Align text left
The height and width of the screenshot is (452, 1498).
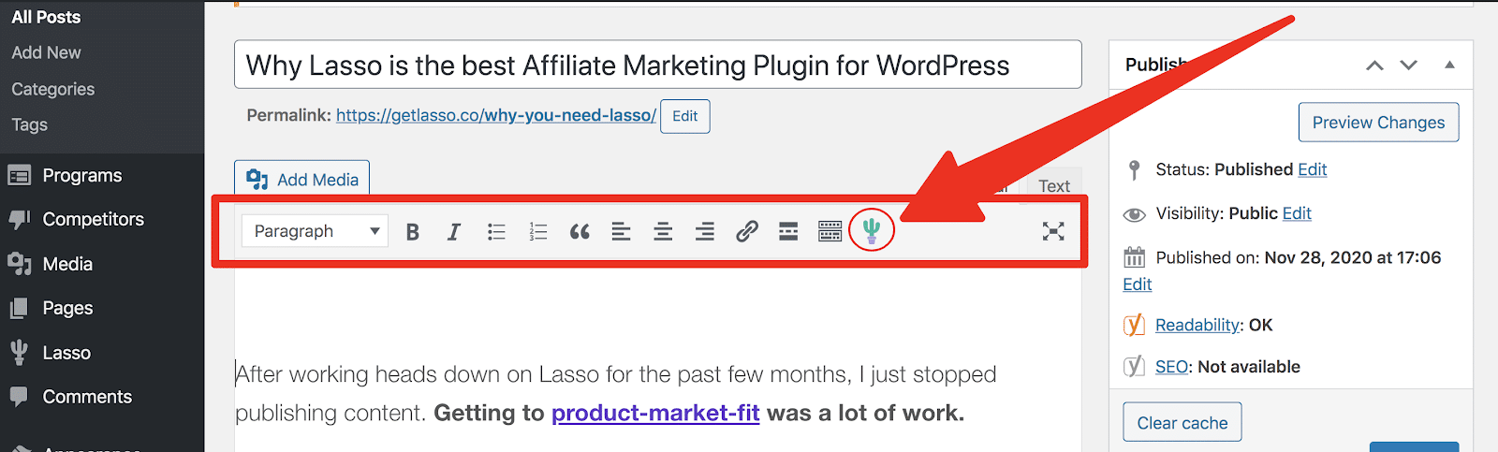[x=622, y=231]
